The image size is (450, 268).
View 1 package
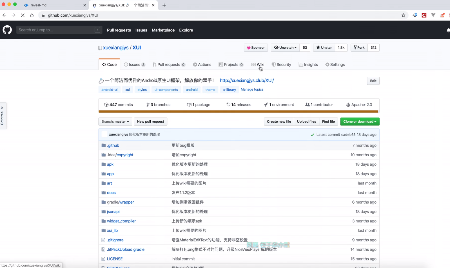[x=199, y=105]
